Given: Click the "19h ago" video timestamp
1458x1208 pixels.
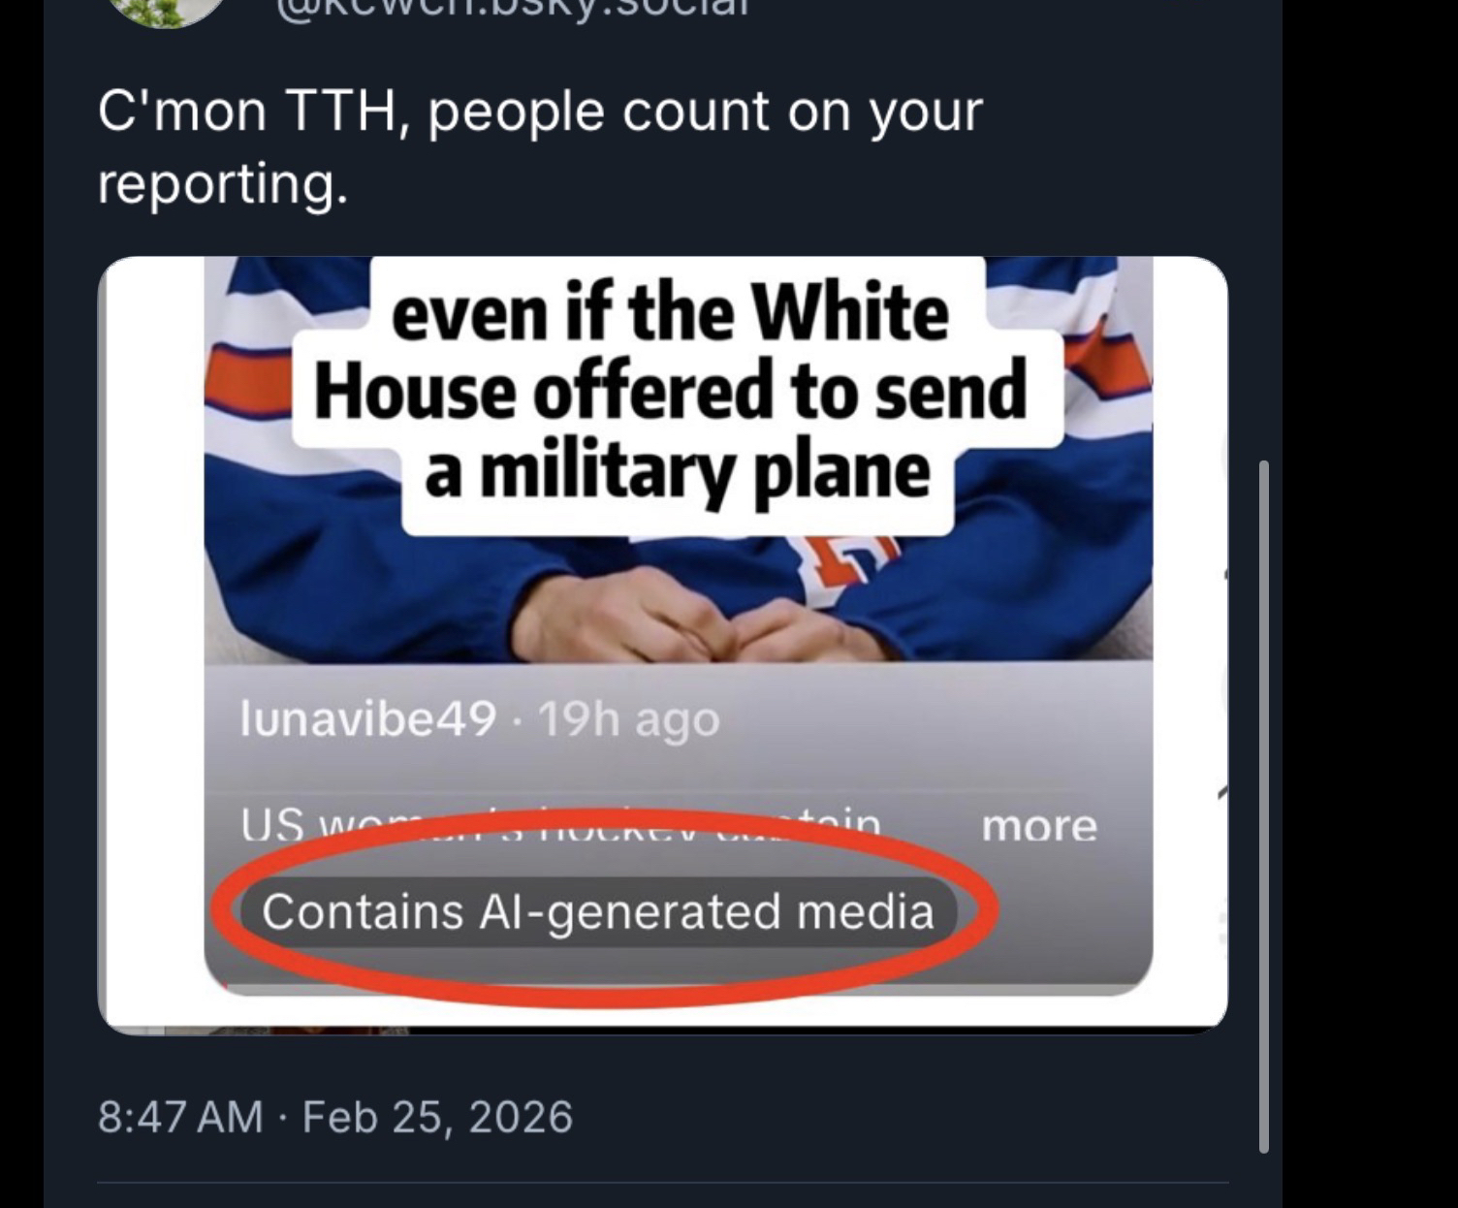Looking at the screenshot, I should coord(628,719).
